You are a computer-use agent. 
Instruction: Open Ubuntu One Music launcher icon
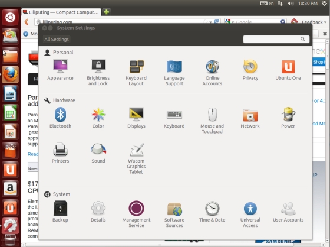pos(10,207)
